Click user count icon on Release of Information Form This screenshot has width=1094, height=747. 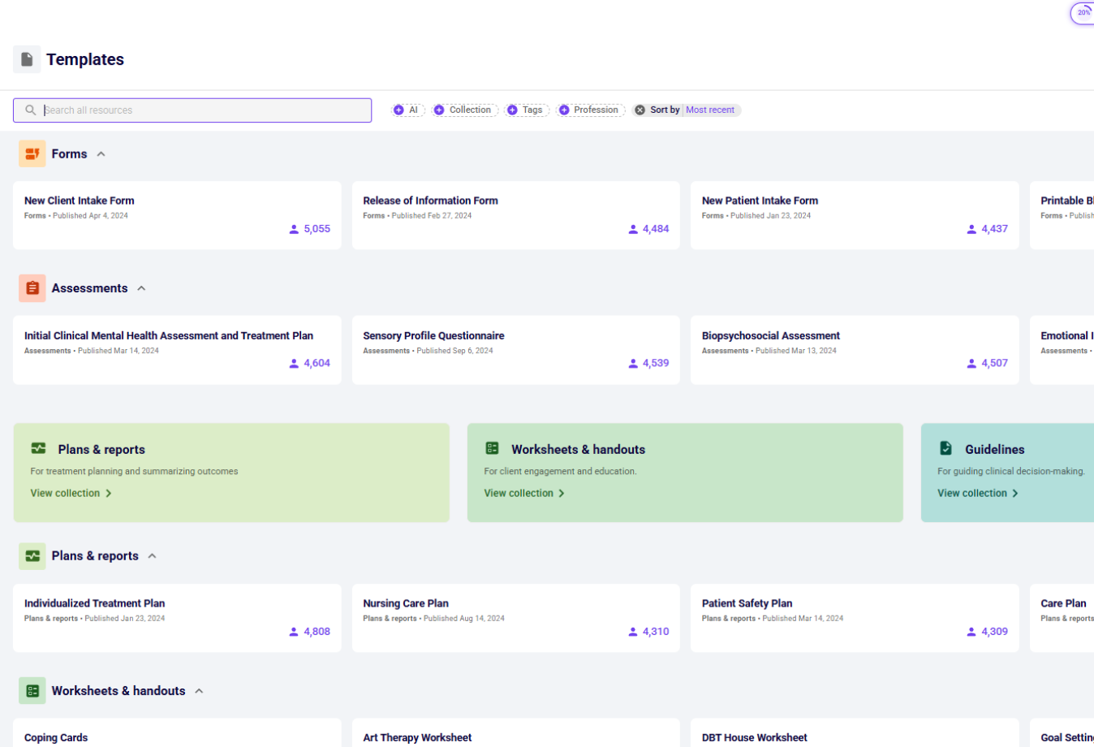coord(633,230)
